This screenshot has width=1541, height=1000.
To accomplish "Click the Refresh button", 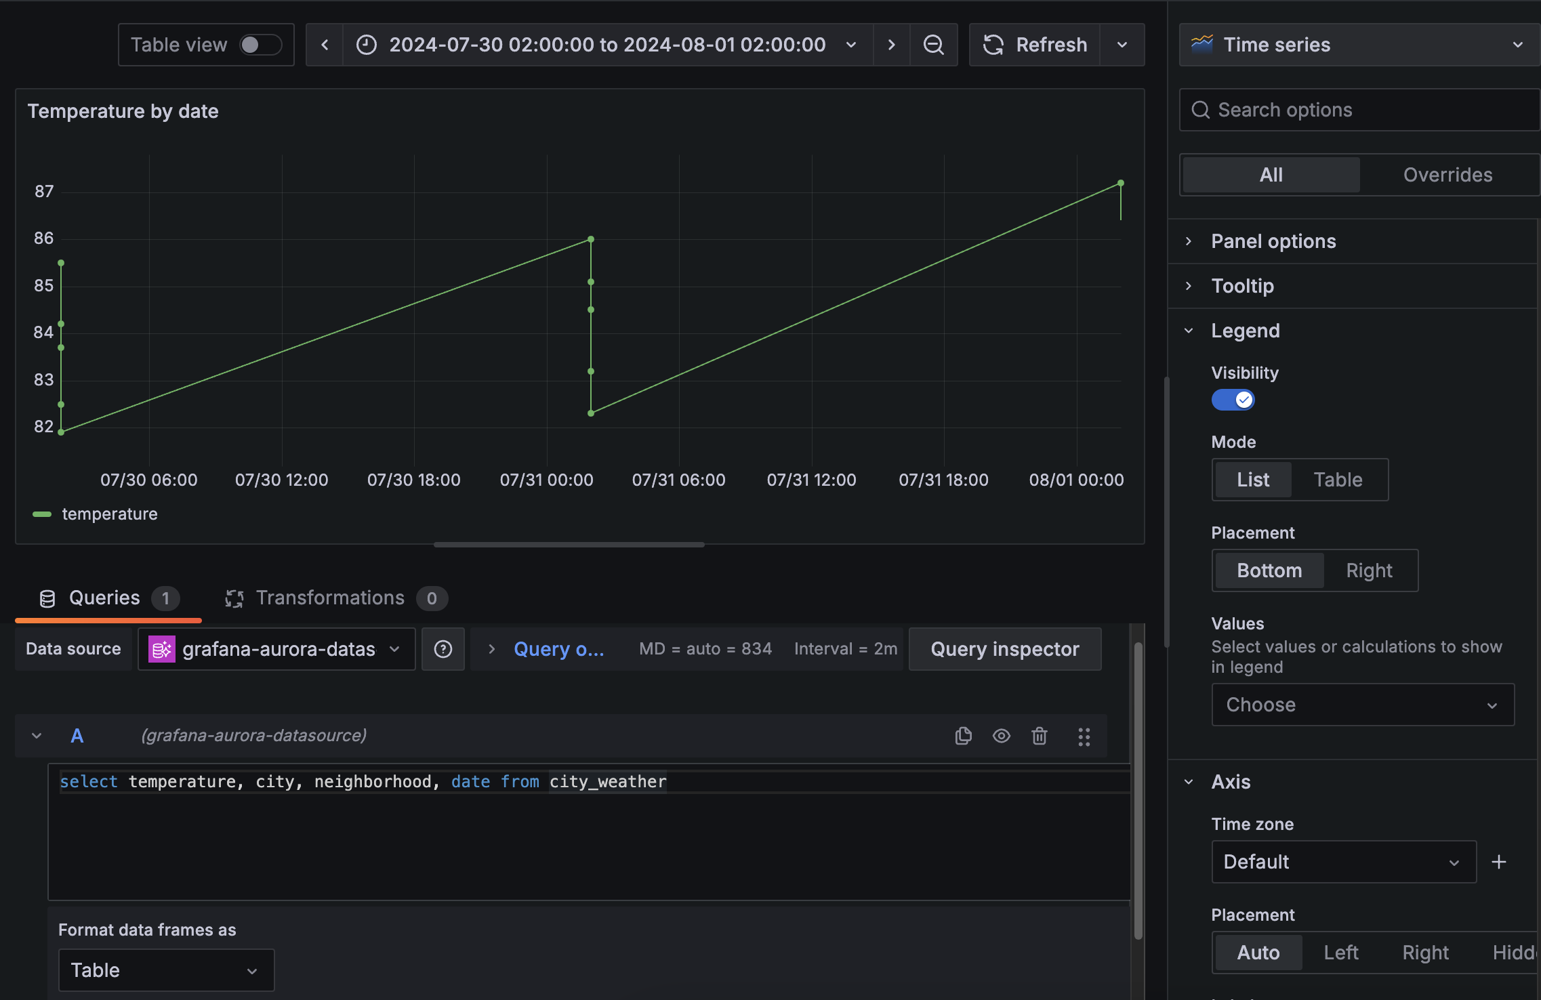I will [x=1033, y=45].
